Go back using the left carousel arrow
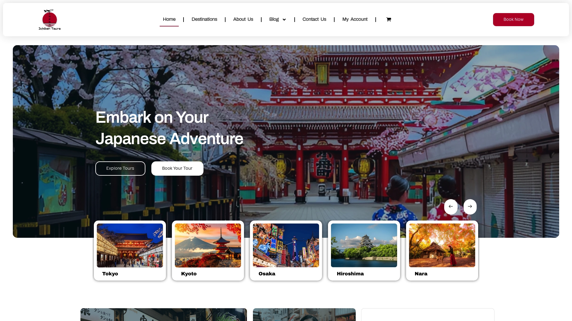The width and height of the screenshot is (572, 321). (451, 207)
